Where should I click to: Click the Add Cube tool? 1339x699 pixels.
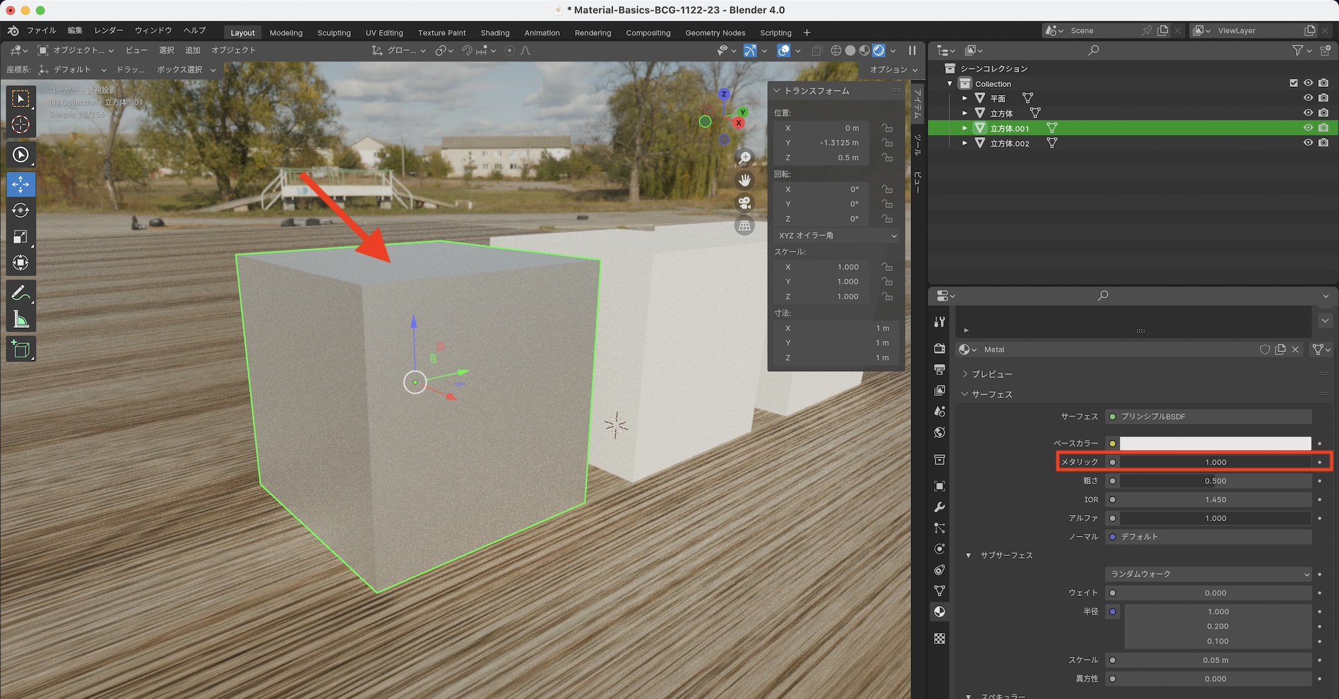(x=21, y=349)
